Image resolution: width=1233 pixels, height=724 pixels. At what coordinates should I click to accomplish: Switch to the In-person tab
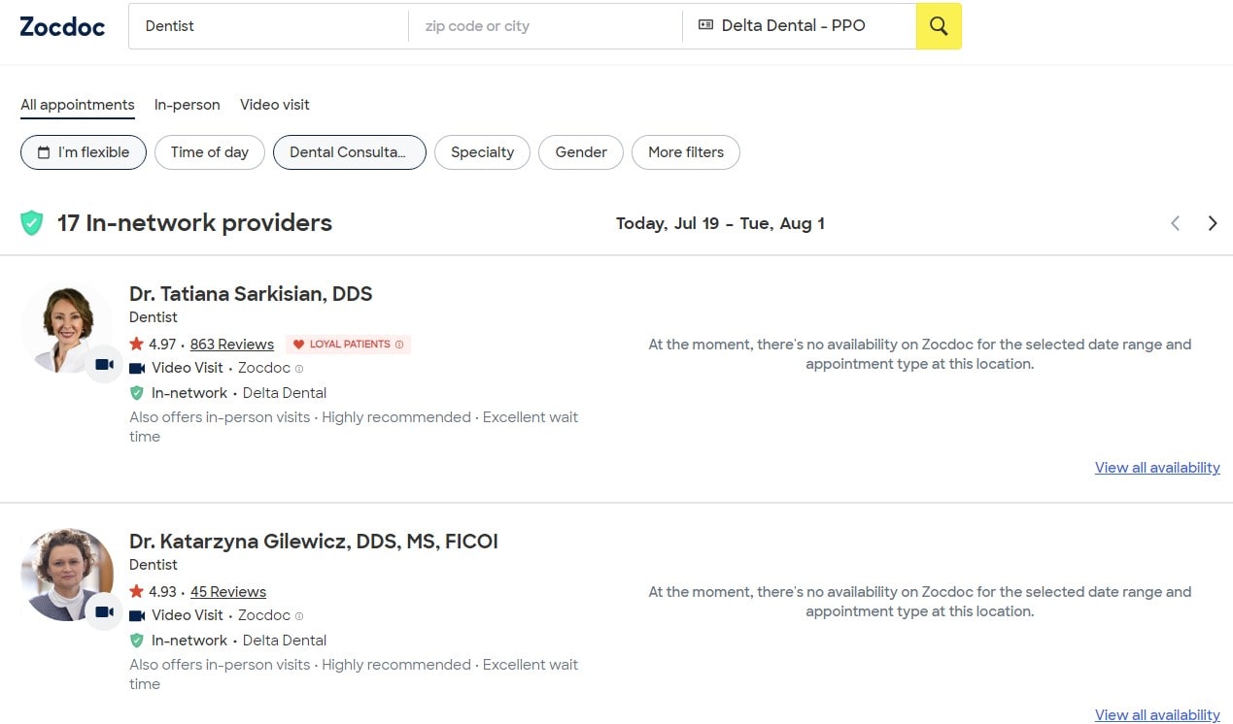[188, 105]
